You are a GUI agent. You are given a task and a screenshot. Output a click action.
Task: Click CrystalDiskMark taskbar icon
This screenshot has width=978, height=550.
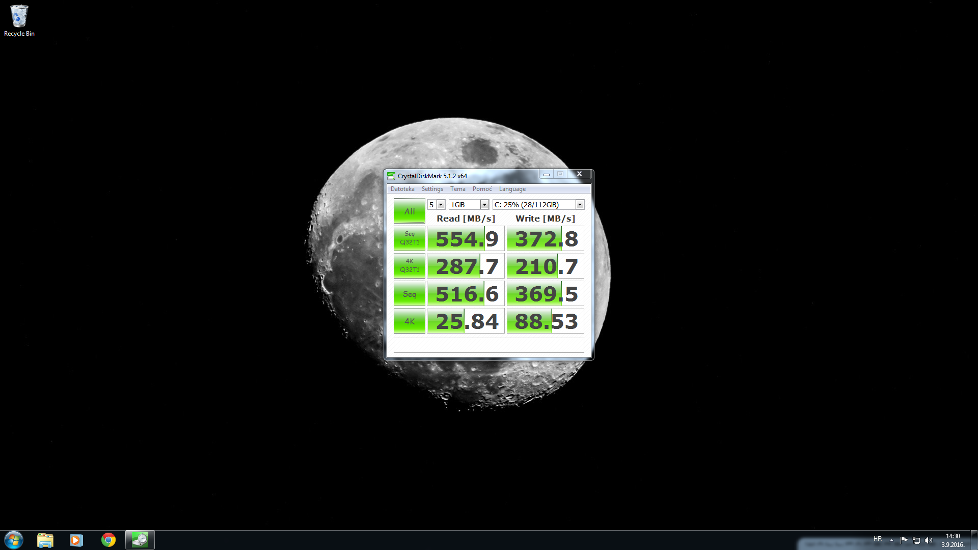(140, 540)
